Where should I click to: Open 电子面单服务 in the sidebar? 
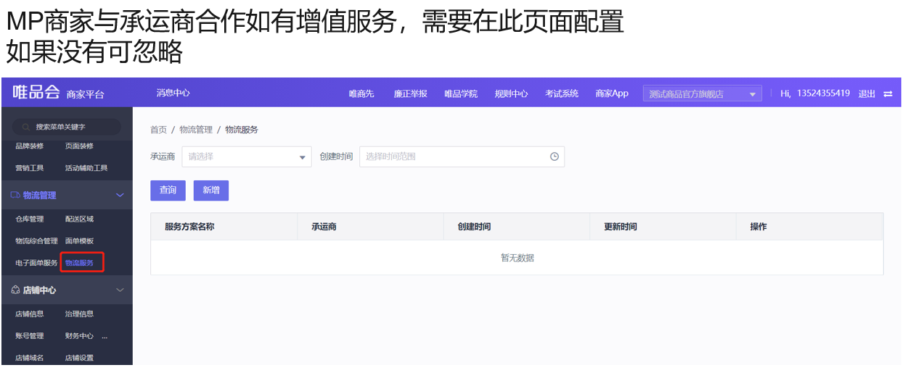(36, 262)
